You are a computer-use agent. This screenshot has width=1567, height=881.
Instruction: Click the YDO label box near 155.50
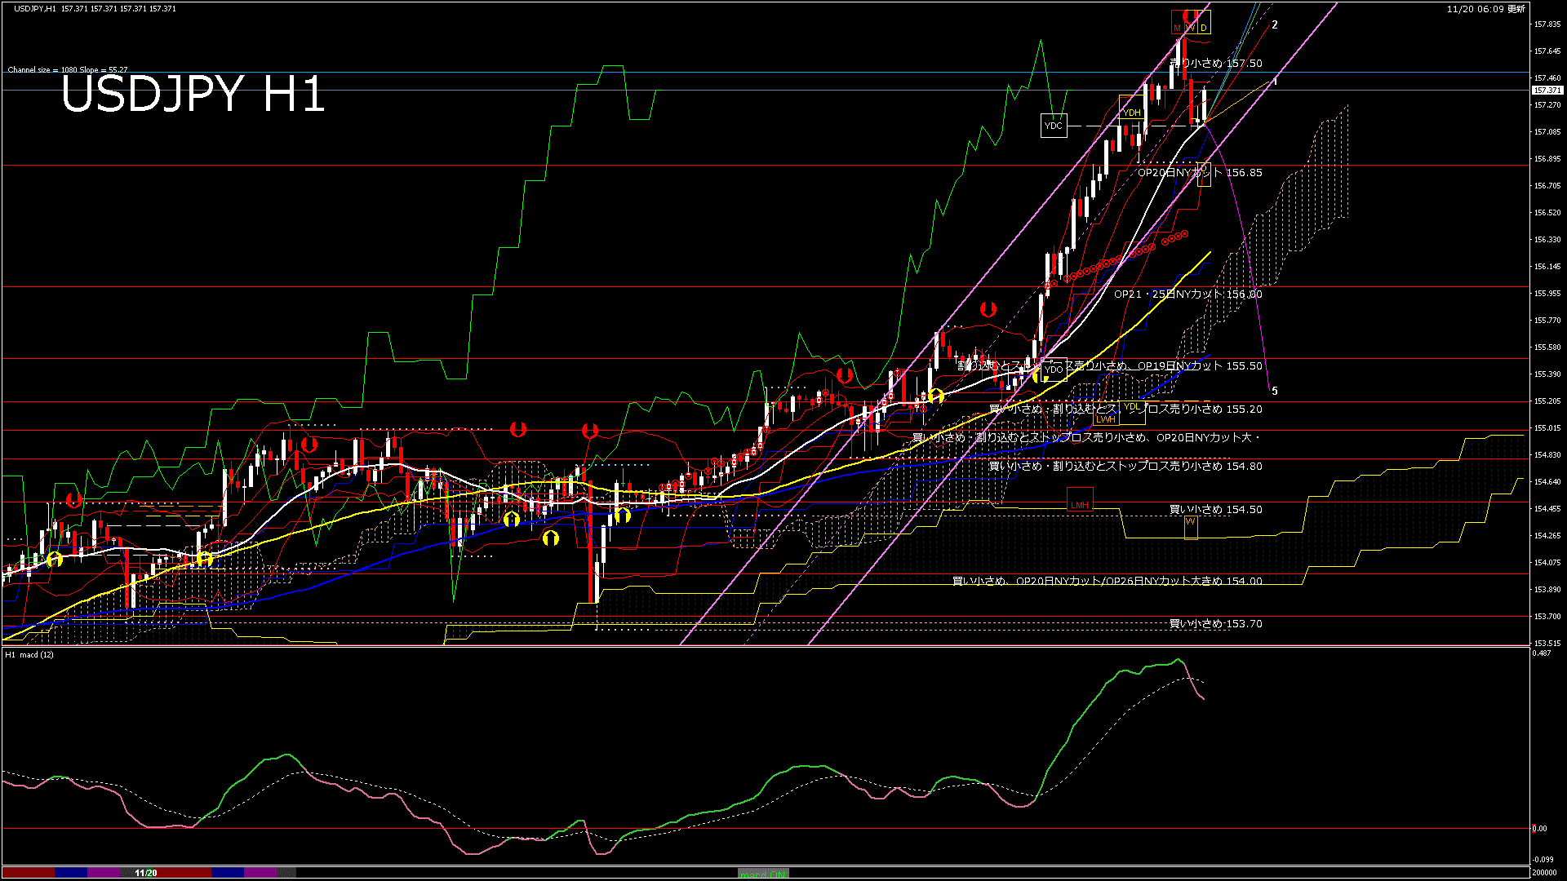1054,370
